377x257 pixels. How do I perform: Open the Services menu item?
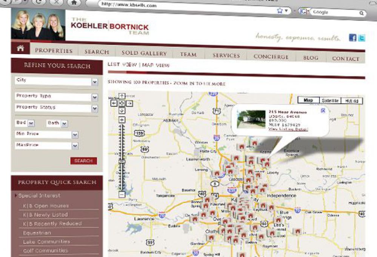pos(226,55)
